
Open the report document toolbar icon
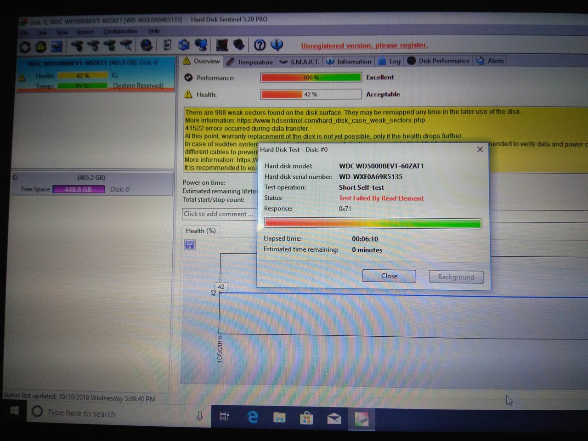(x=168, y=45)
